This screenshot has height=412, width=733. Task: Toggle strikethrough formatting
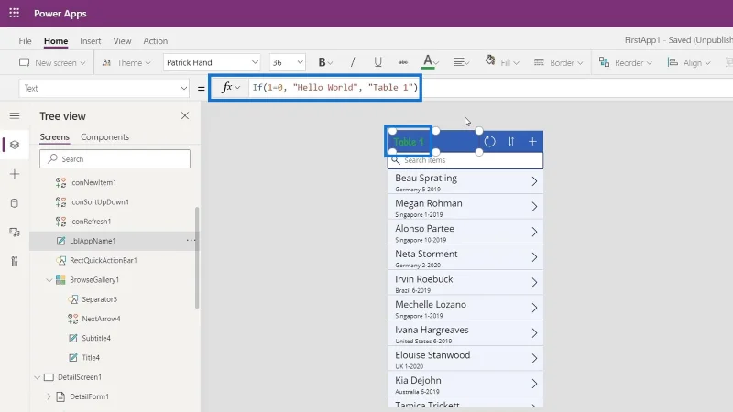tap(402, 62)
